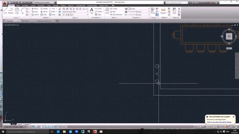Activate the Trim command
Screen dimensions: 239x134
point(52,9)
